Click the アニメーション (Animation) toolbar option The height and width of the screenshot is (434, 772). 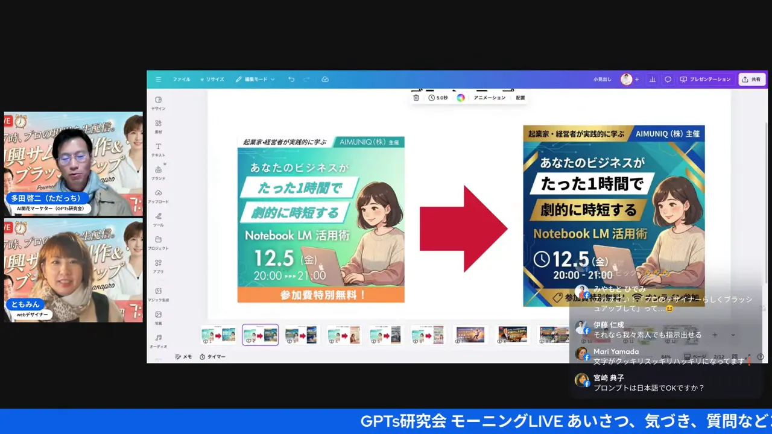tap(489, 97)
